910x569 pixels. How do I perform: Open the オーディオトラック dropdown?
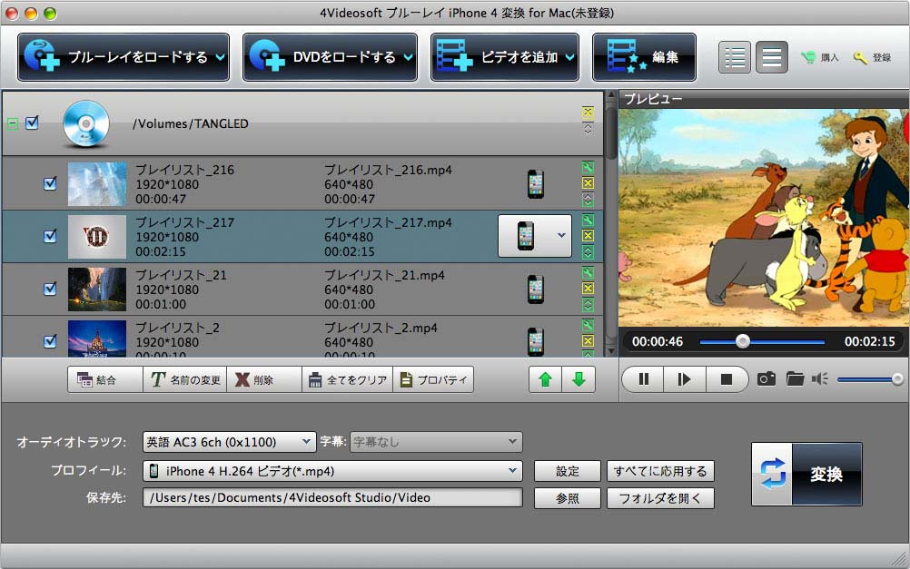[229, 442]
